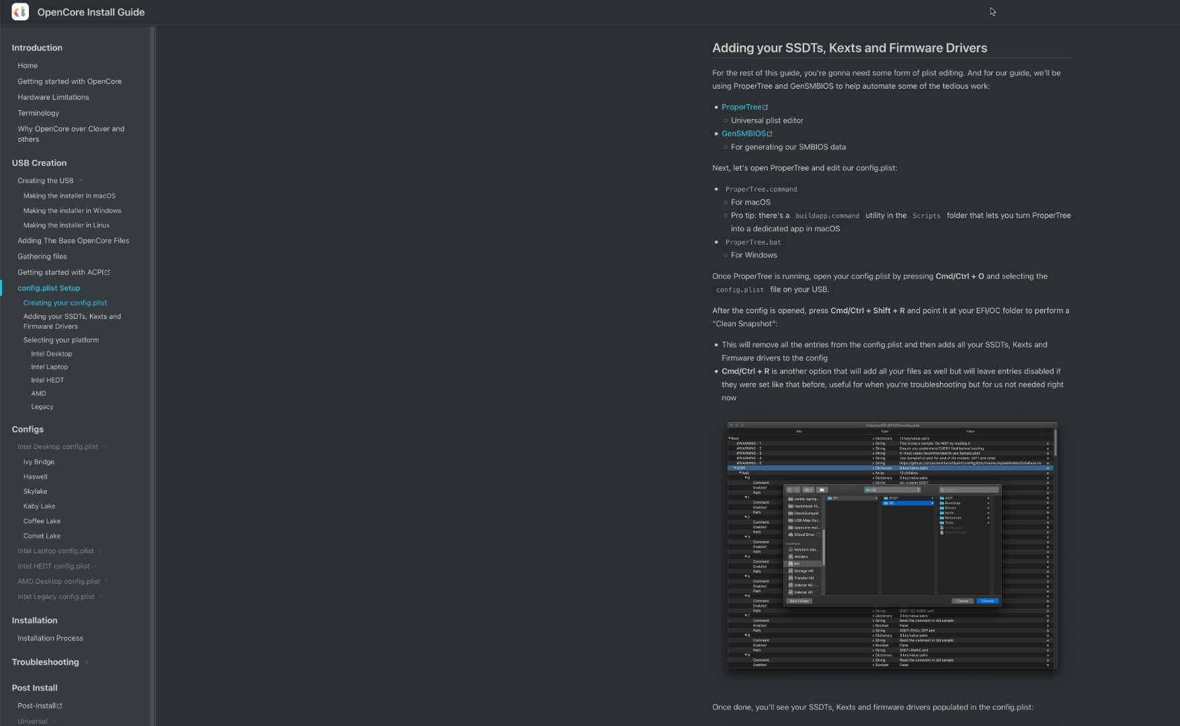Expand the AMD Desktop config.plist arrow
Viewport: 1180px width, 726px height.
tap(107, 581)
